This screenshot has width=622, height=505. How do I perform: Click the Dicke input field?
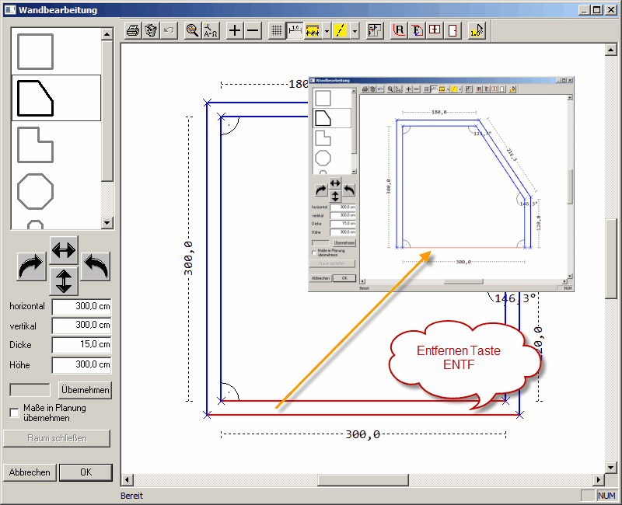coord(82,345)
